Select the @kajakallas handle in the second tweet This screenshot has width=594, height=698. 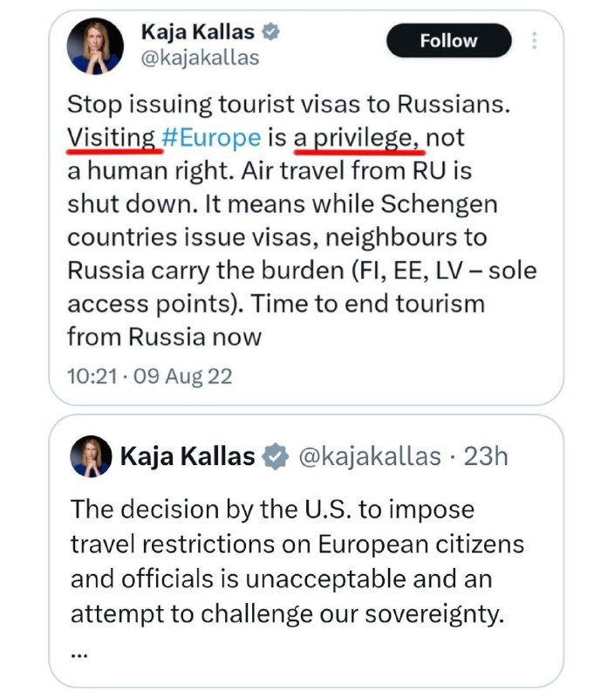pos(370,455)
